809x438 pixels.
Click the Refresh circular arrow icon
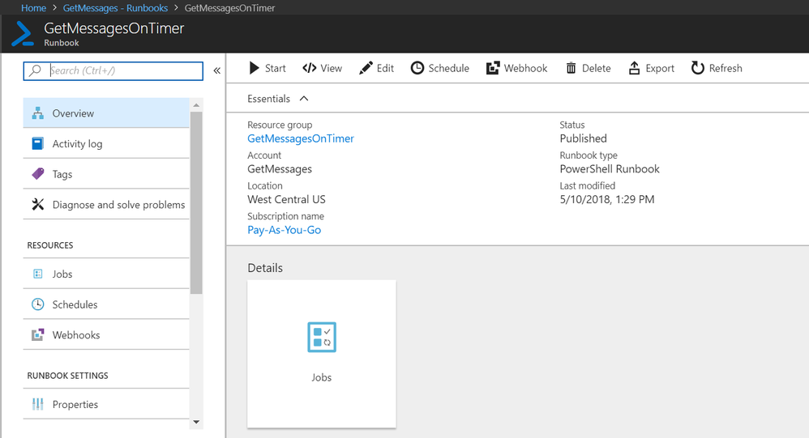[x=698, y=68]
